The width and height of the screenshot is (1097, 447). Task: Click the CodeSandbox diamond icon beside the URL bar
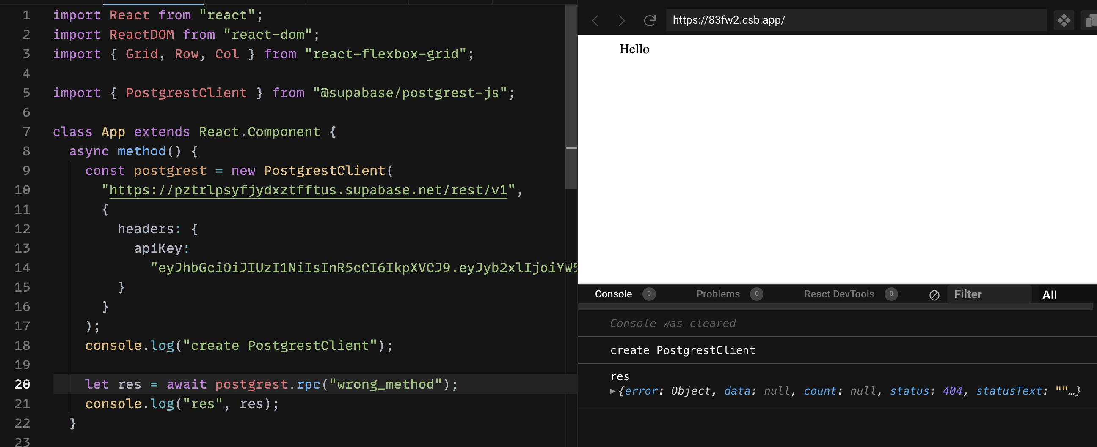pyautogui.click(x=1064, y=20)
